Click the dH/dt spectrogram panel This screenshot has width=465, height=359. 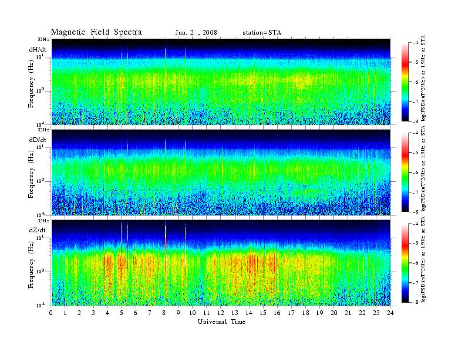pos(221,82)
